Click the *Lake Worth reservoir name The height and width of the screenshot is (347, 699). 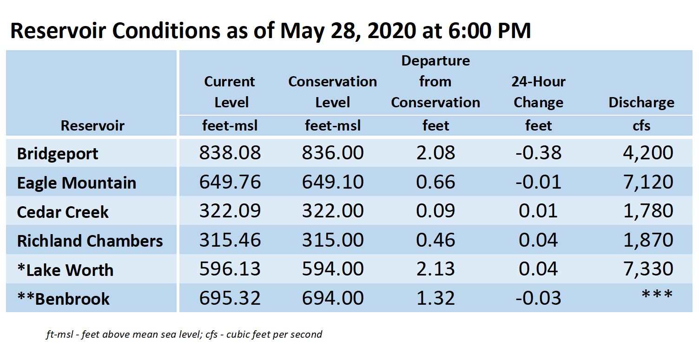pyautogui.click(x=65, y=270)
